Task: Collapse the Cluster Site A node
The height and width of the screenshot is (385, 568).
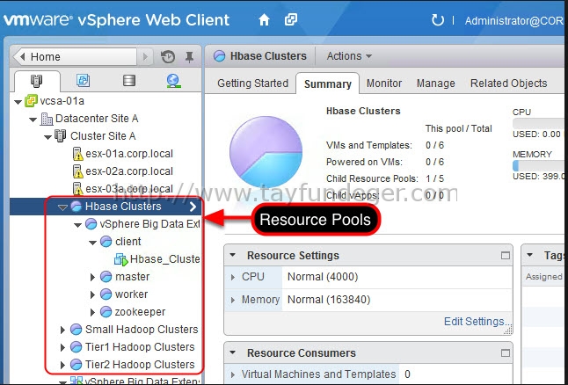Action: [x=47, y=137]
